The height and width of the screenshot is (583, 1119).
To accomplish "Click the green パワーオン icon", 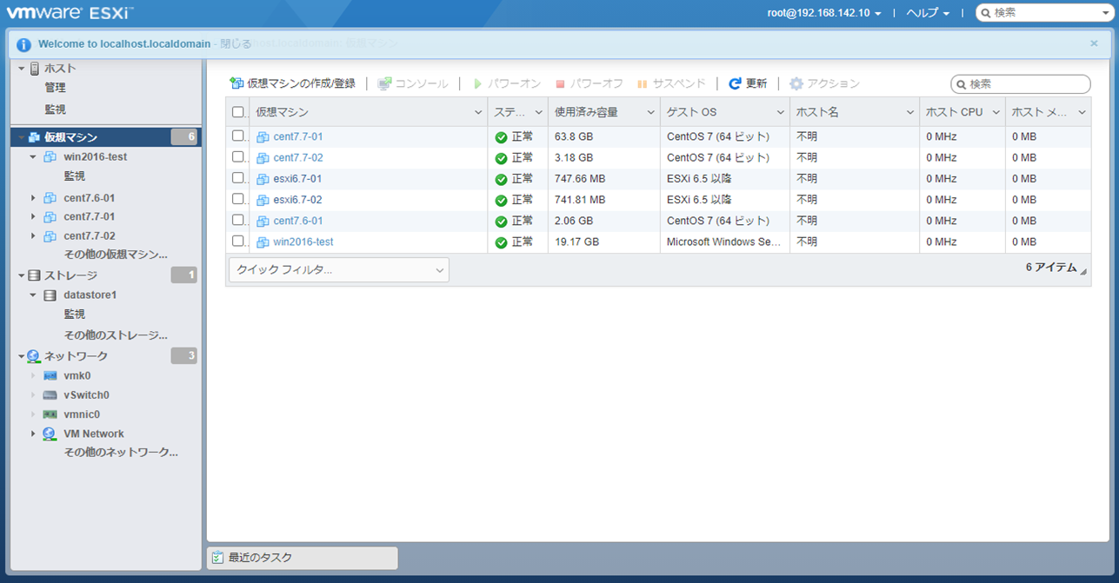I will (476, 83).
